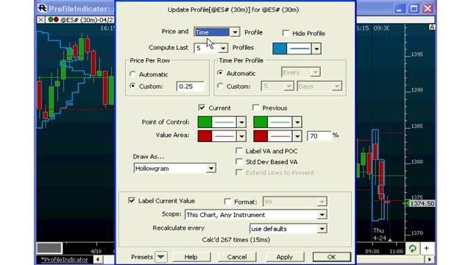Click the gray box in time axis
This screenshot has height=265, width=471.
pos(49,248)
